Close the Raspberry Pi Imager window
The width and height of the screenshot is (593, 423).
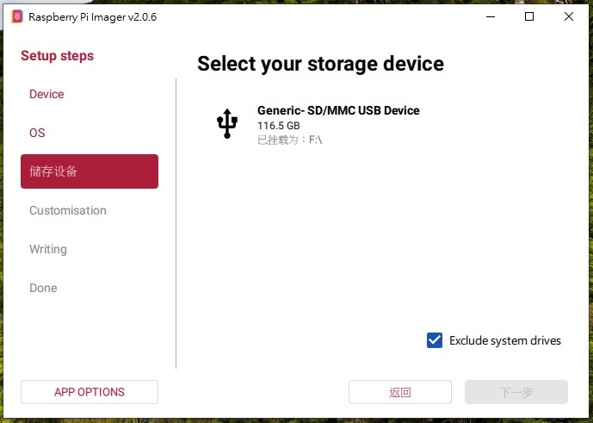[570, 16]
